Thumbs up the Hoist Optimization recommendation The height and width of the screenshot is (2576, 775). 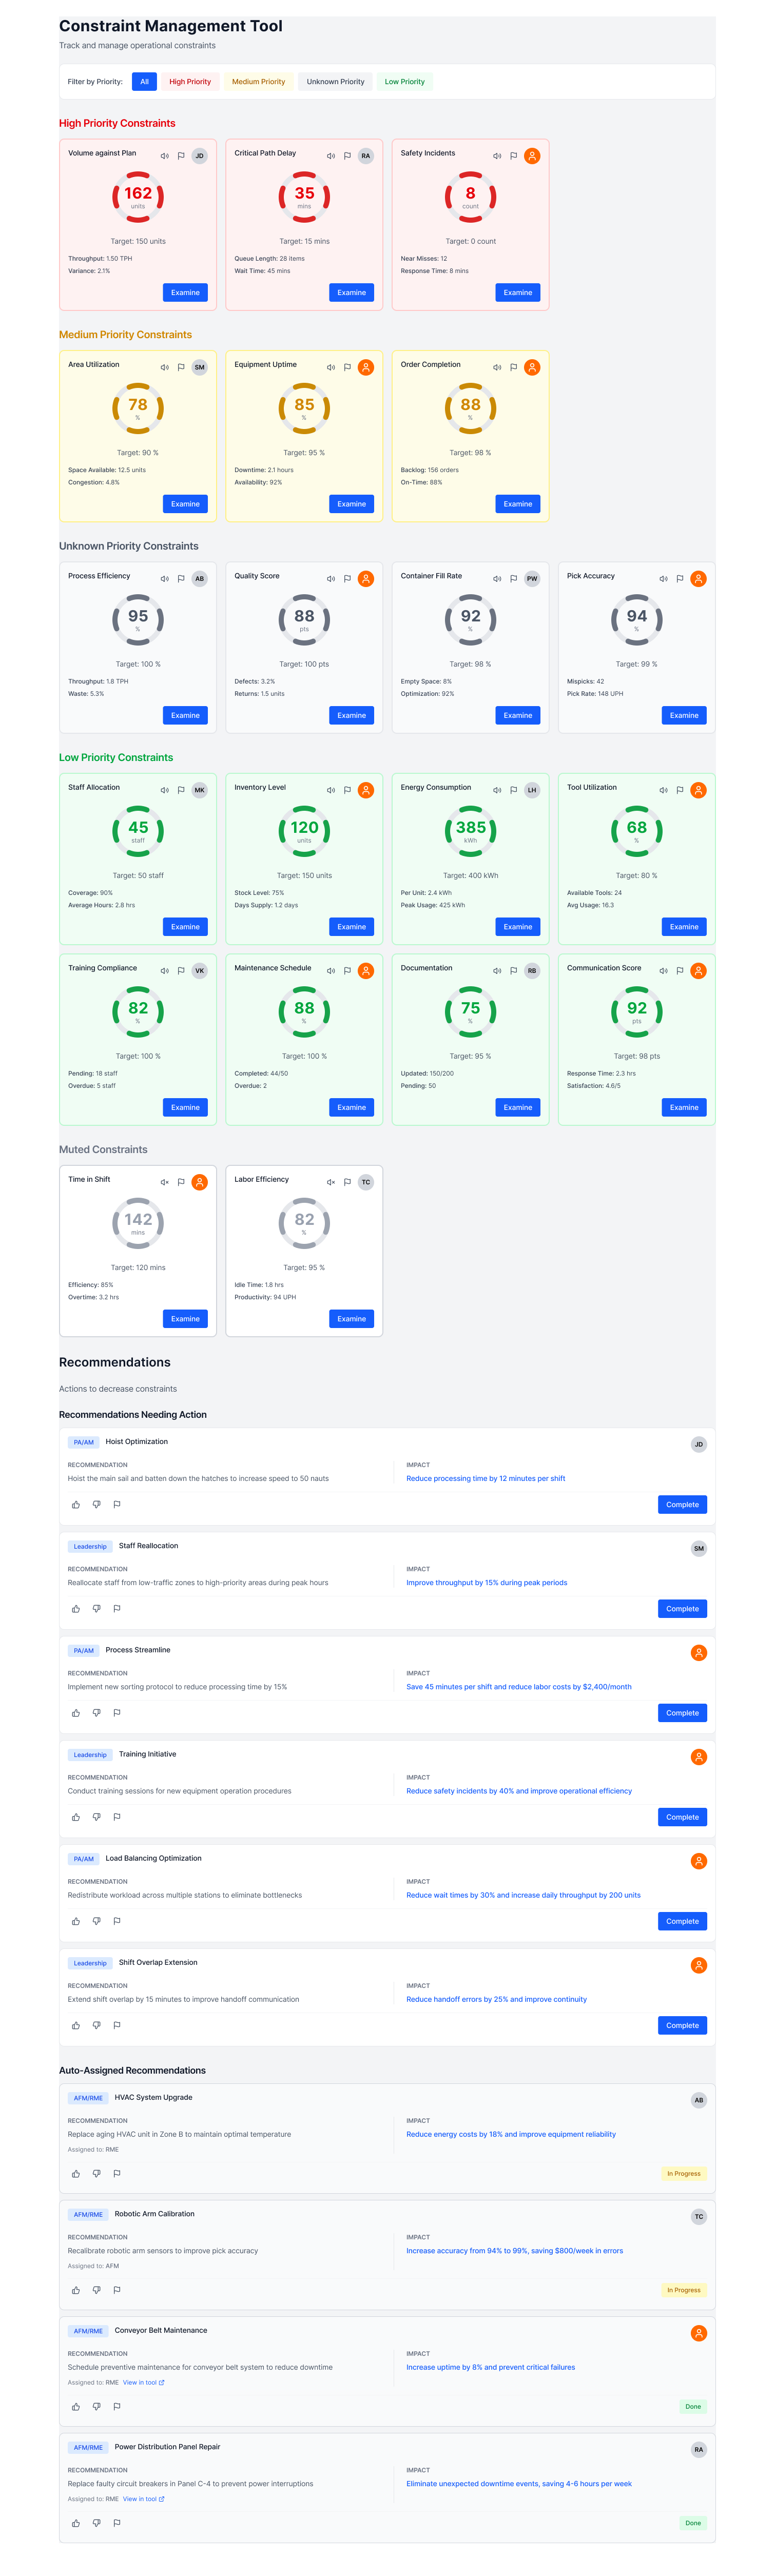point(76,1505)
